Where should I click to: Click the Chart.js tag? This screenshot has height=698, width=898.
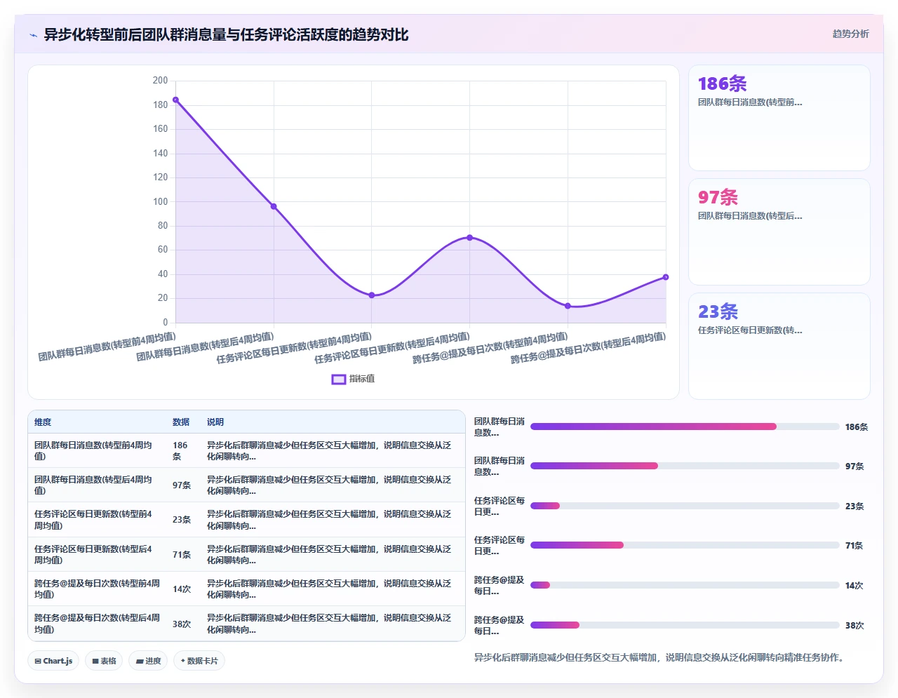click(54, 661)
